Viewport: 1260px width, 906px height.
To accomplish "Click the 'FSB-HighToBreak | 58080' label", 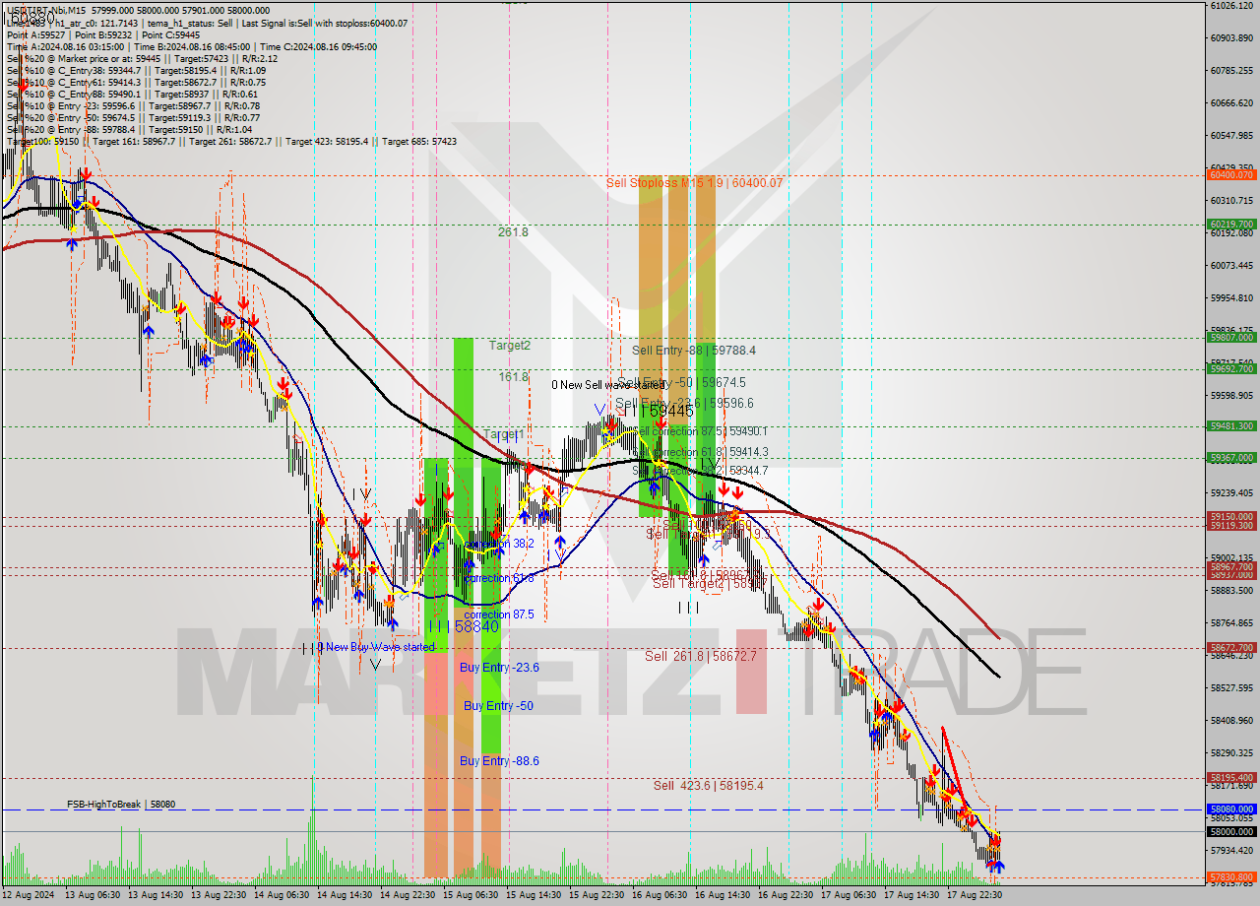I will pos(121,805).
